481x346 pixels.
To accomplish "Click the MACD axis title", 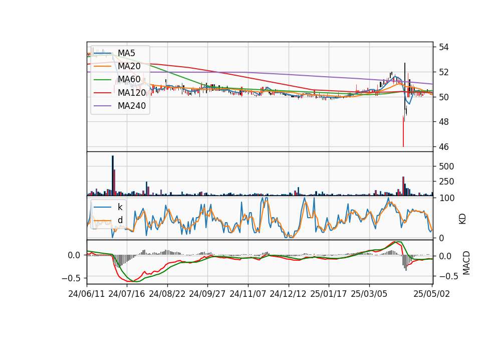I will [466, 263].
